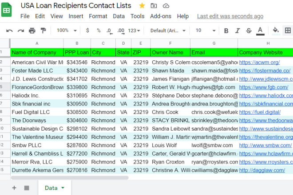The width and height of the screenshot is (293, 195).
Task: Open the File menu
Action: point(25,16)
